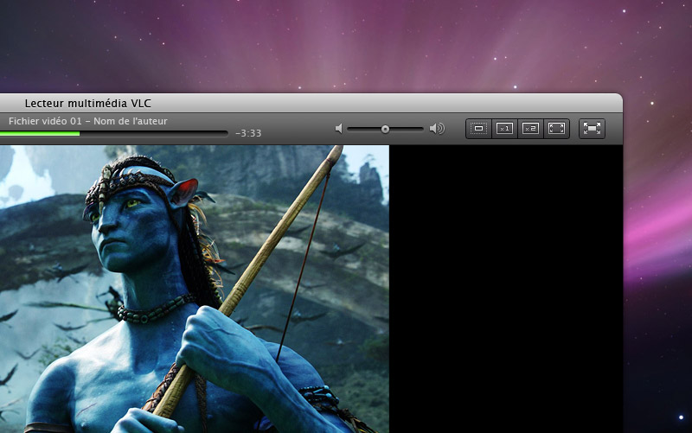The image size is (692, 433).
Task: Set maximum volume with the loud speaker icon
Action: [437, 129]
